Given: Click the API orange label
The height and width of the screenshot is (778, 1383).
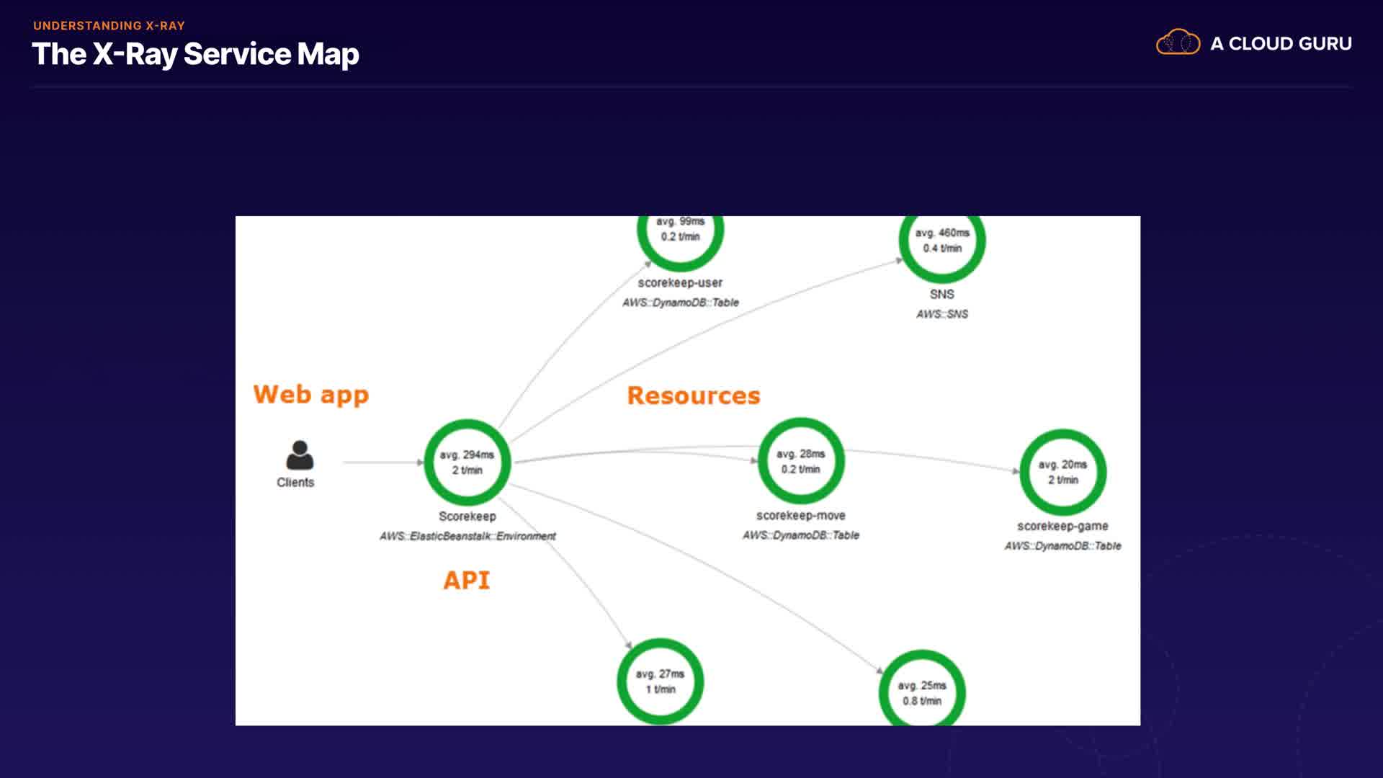Looking at the screenshot, I should point(466,580).
